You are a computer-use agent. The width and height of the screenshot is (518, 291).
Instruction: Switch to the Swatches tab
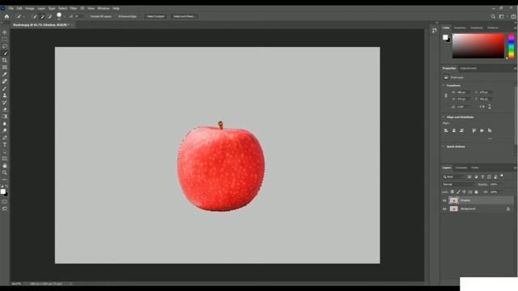point(460,27)
